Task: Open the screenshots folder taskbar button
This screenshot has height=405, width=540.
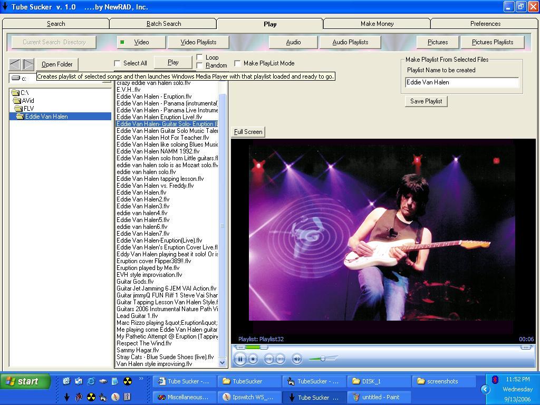Action: [x=443, y=381]
